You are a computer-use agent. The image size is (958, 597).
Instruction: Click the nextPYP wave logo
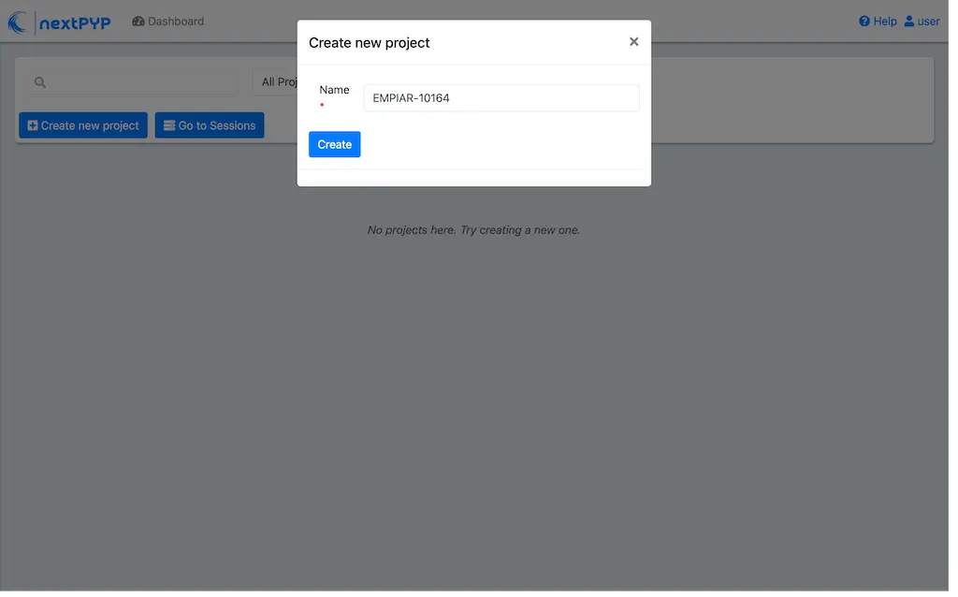tap(19, 21)
